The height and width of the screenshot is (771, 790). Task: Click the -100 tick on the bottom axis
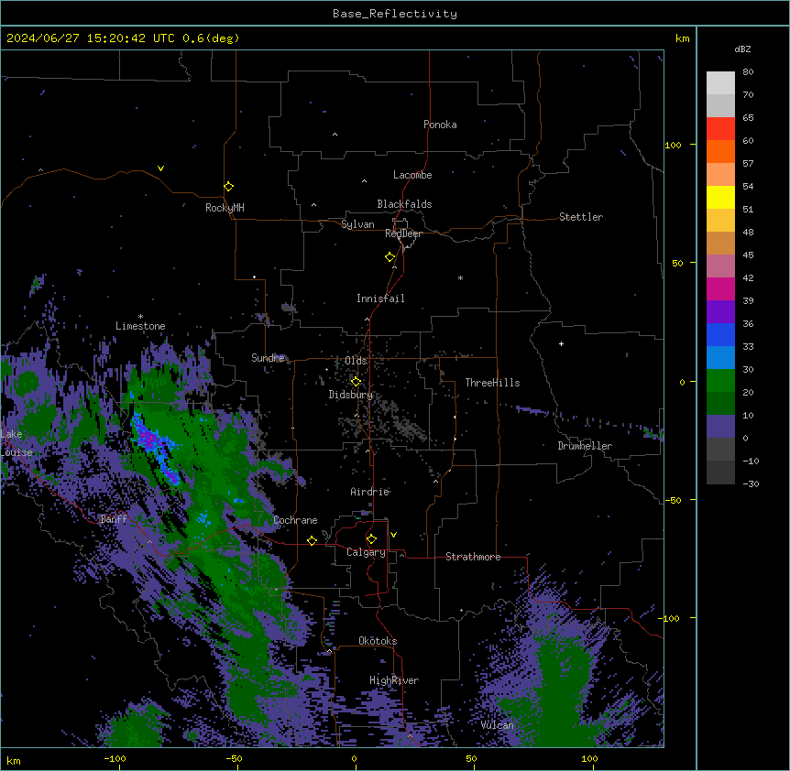point(115,759)
